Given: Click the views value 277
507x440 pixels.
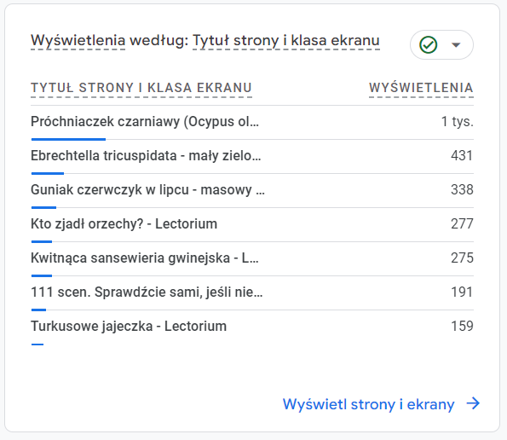Looking at the screenshot, I should (462, 224).
